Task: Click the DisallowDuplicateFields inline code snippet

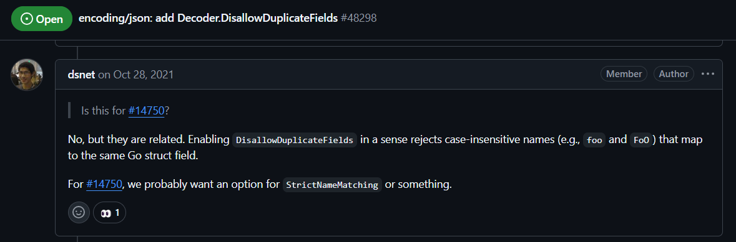Action: click(x=295, y=141)
